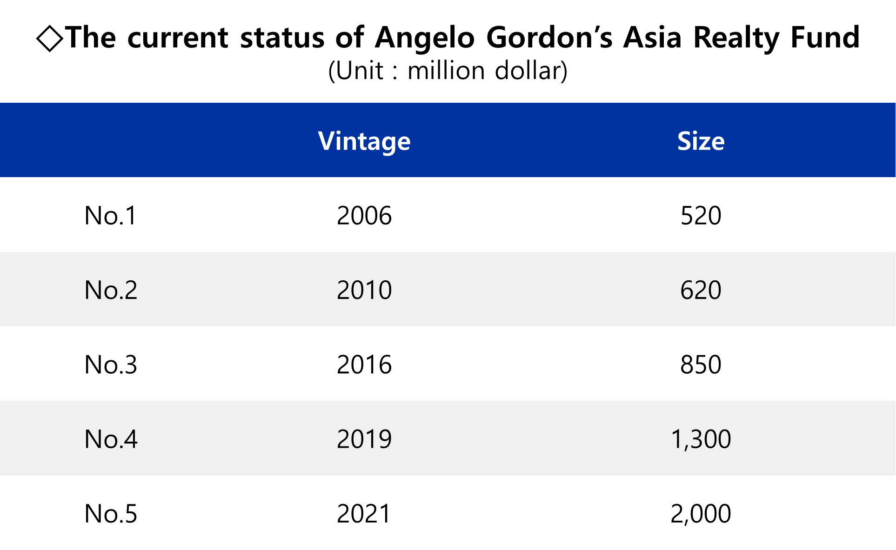Click the No.3 row label
The height and width of the screenshot is (550, 896).
111,364
